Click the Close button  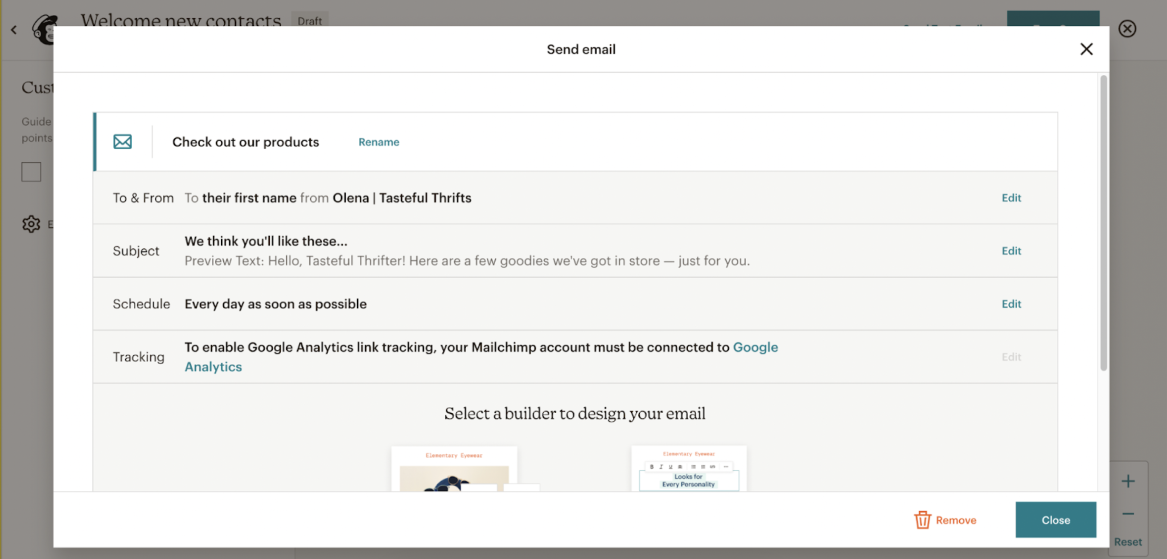[x=1056, y=520]
